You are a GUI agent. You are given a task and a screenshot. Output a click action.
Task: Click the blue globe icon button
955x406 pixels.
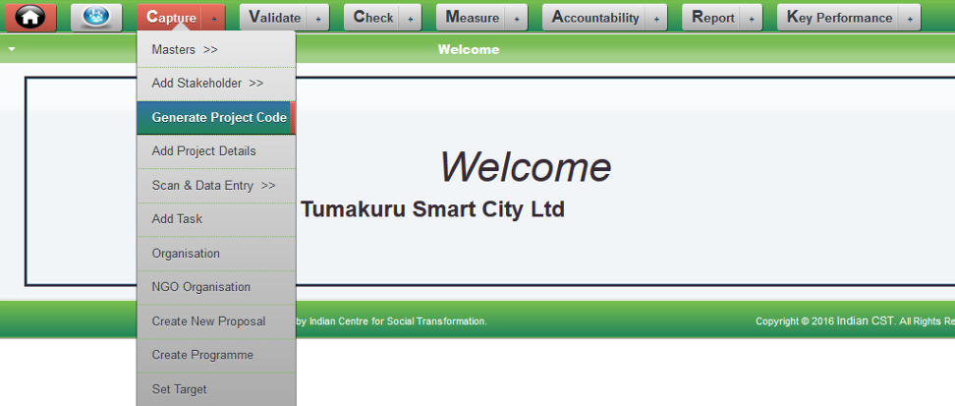point(96,17)
